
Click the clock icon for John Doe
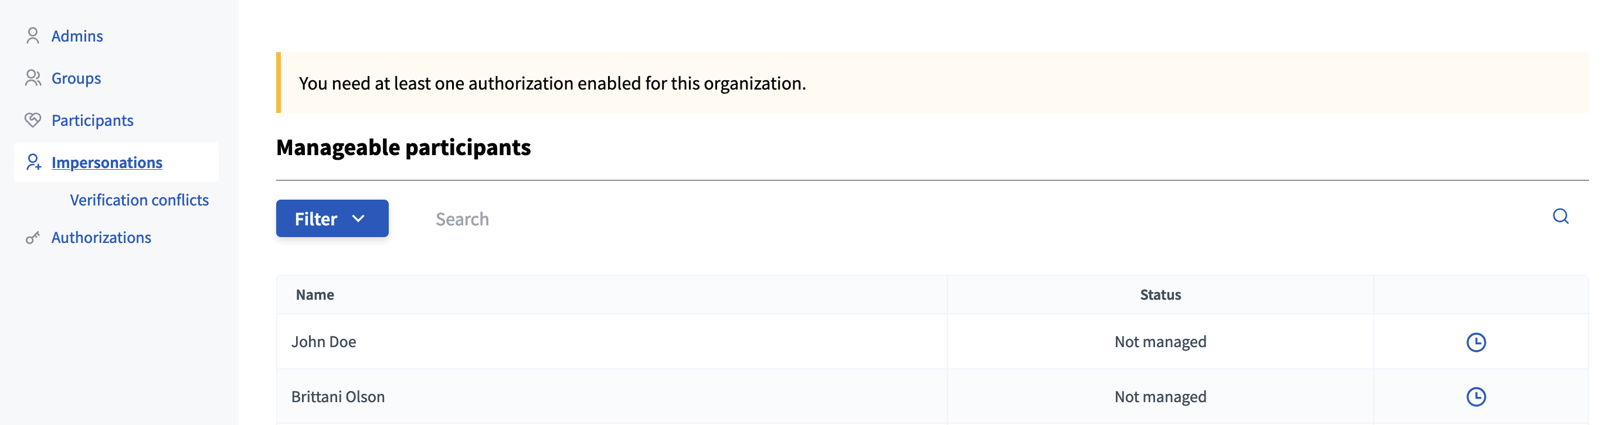tap(1475, 342)
